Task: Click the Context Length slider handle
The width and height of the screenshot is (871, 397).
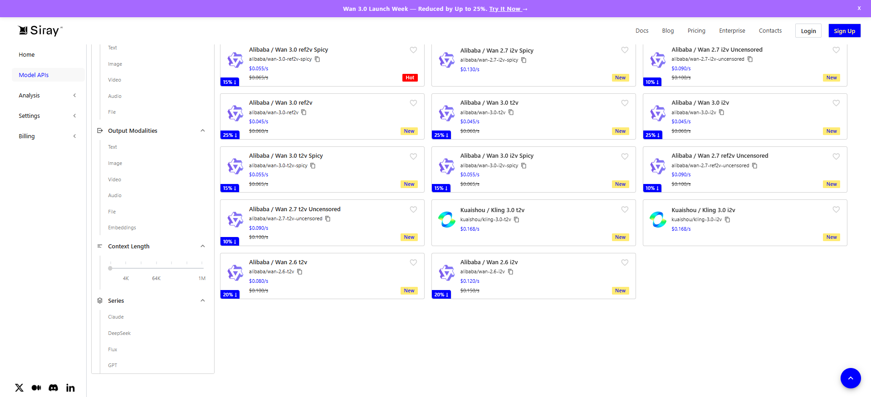Action: coord(110,268)
